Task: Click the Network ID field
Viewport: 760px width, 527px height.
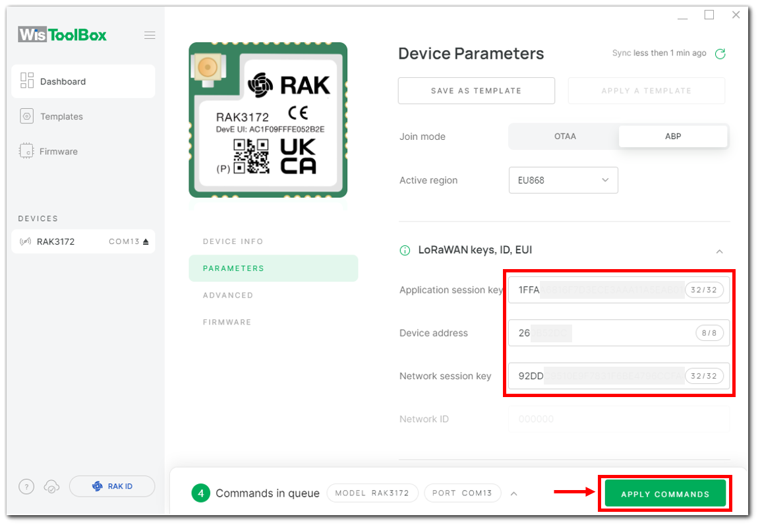Action: pyautogui.click(x=618, y=419)
